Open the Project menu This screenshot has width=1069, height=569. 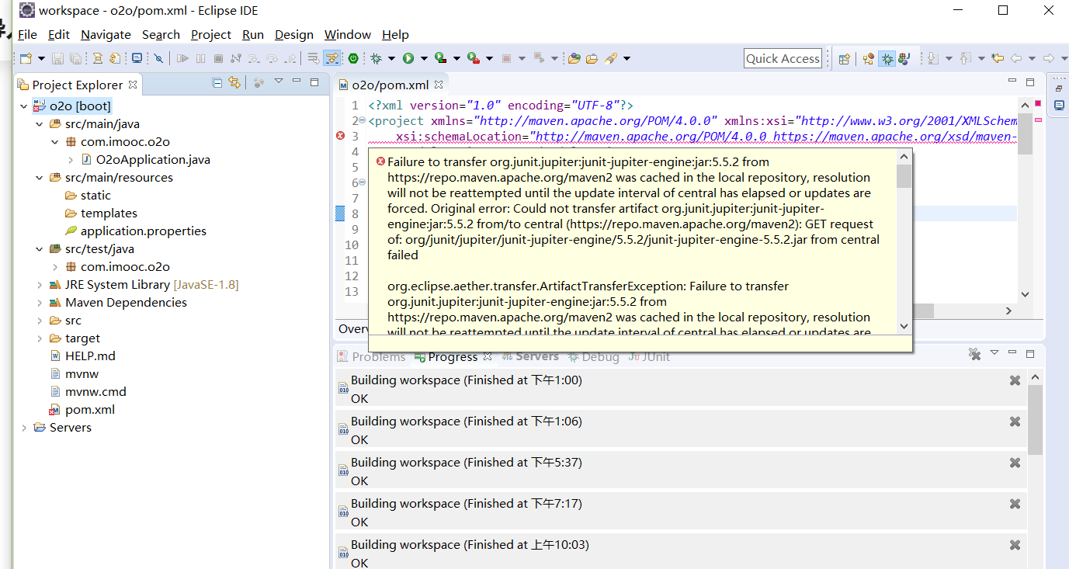point(211,34)
